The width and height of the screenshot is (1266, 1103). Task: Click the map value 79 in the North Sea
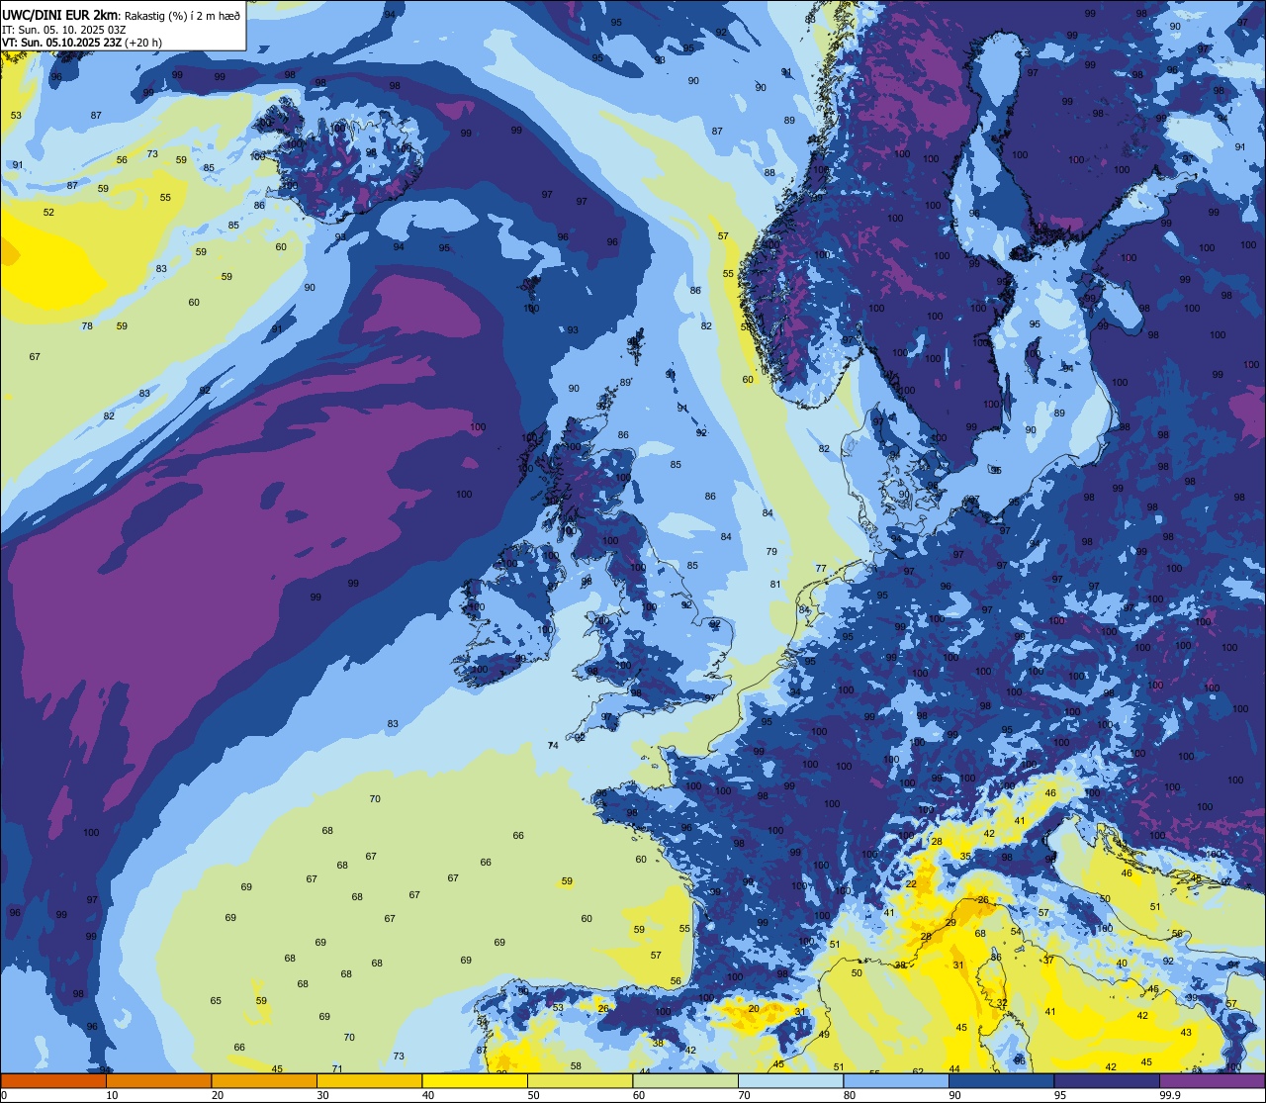[x=771, y=551]
